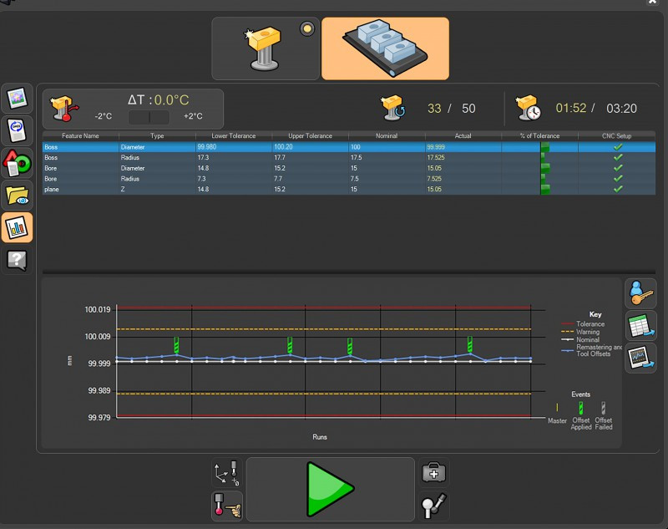Open the manual probe hand pointer icon
Viewport: 668px width, 529px height.
pyautogui.click(x=227, y=506)
